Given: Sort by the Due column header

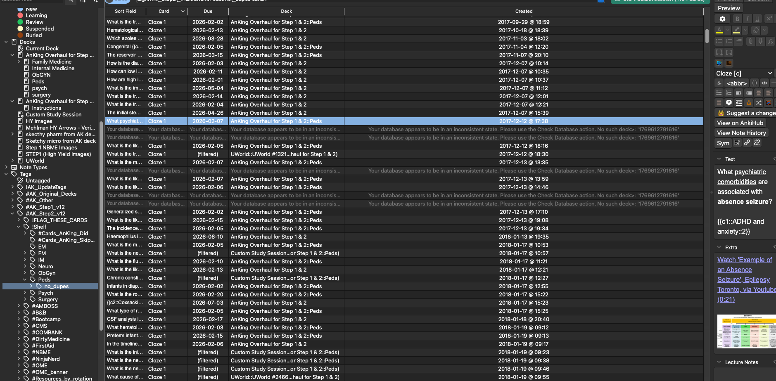Looking at the screenshot, I should pyautogui.click(x=208, y=11).
